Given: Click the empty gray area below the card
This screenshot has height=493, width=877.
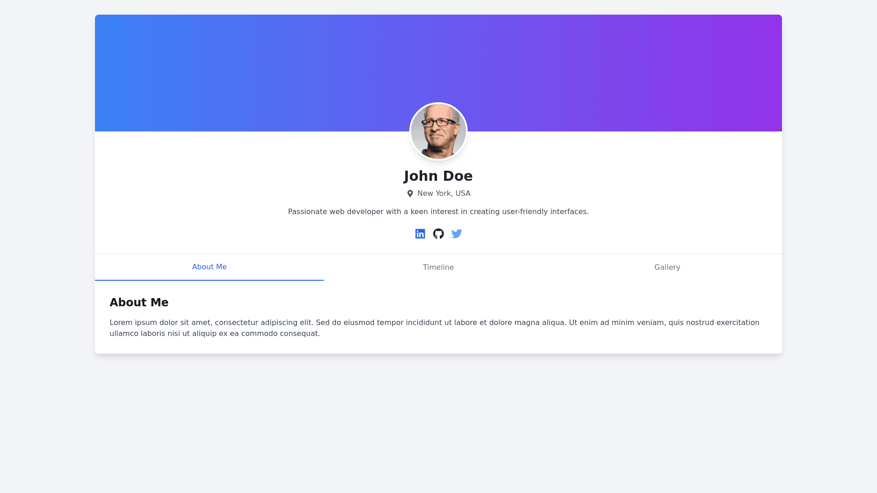Looking at the screenshot, I should pos(438,425).
